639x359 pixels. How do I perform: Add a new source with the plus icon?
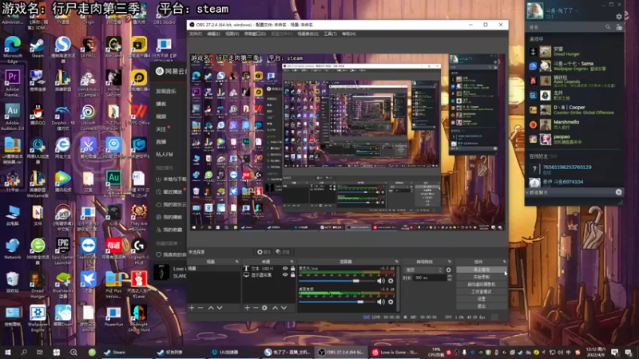tap(247, 308)
